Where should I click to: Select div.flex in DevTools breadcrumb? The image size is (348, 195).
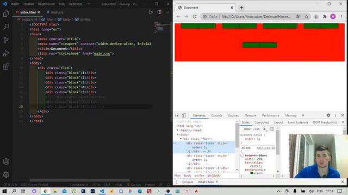[x=199, y=175]
